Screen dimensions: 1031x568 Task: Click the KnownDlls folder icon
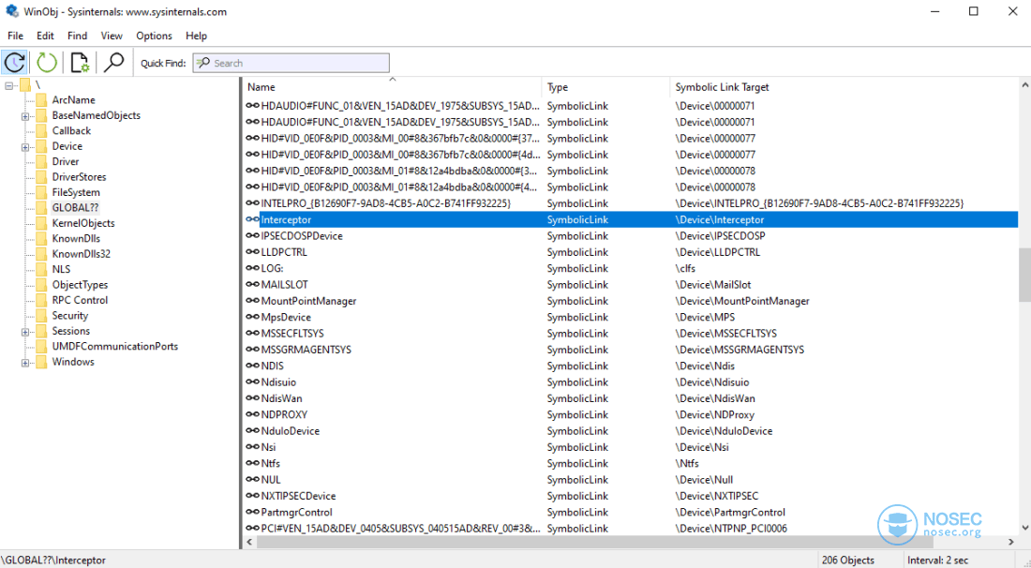tap(41, 239)
